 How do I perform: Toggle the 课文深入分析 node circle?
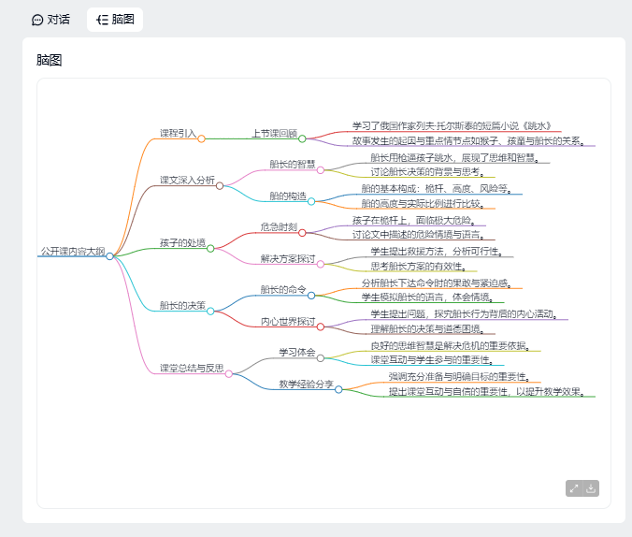(220, 185)
